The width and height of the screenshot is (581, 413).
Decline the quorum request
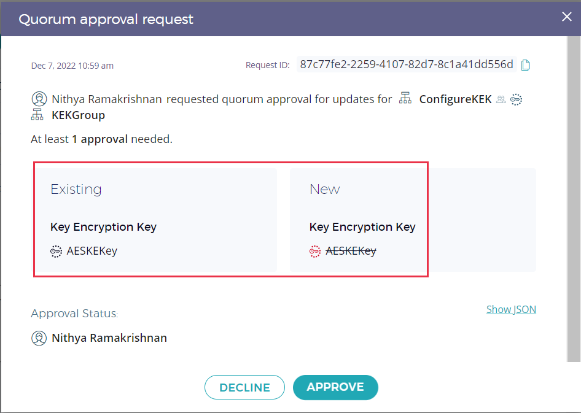244,387
